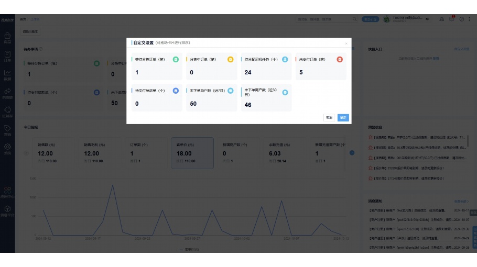Click the 取消 cancel button
This screenshot has height=267, width=477.
coord(329,118)
